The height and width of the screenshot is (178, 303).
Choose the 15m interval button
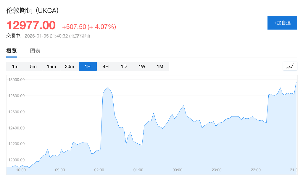tap(51, 67)
